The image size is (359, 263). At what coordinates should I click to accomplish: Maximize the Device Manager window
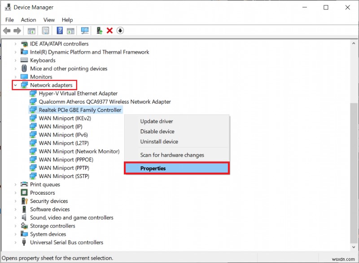click(326, 7)
